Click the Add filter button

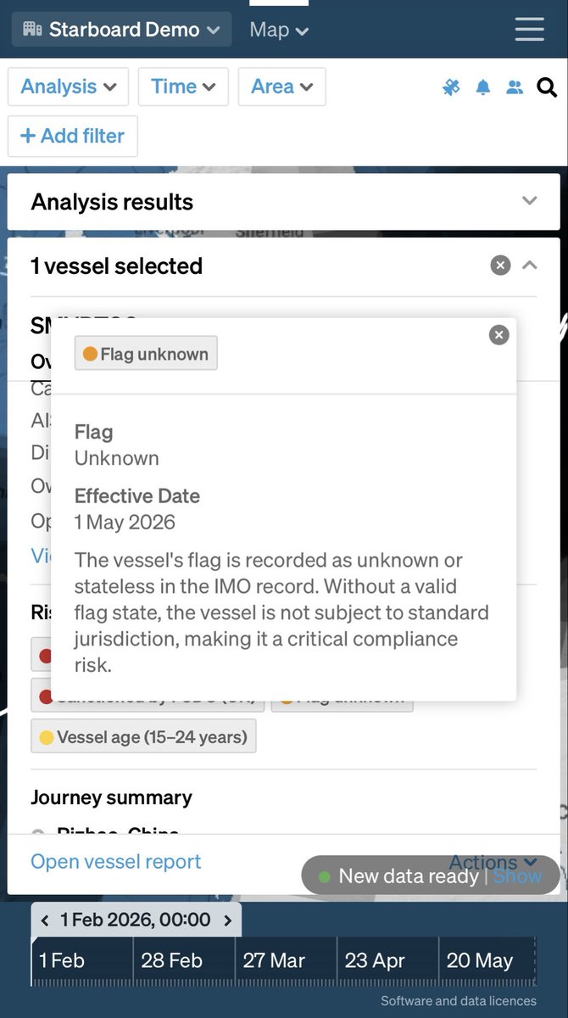pos(73,136)
